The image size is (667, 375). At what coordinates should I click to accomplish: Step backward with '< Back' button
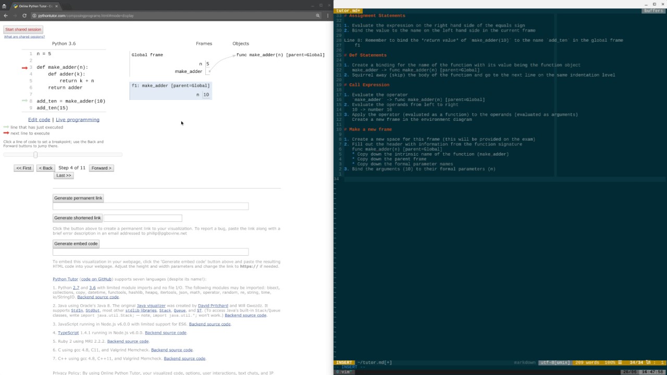coord(46,168)
